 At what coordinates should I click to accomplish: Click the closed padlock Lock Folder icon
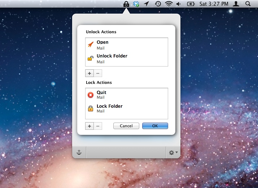(91, 108)
